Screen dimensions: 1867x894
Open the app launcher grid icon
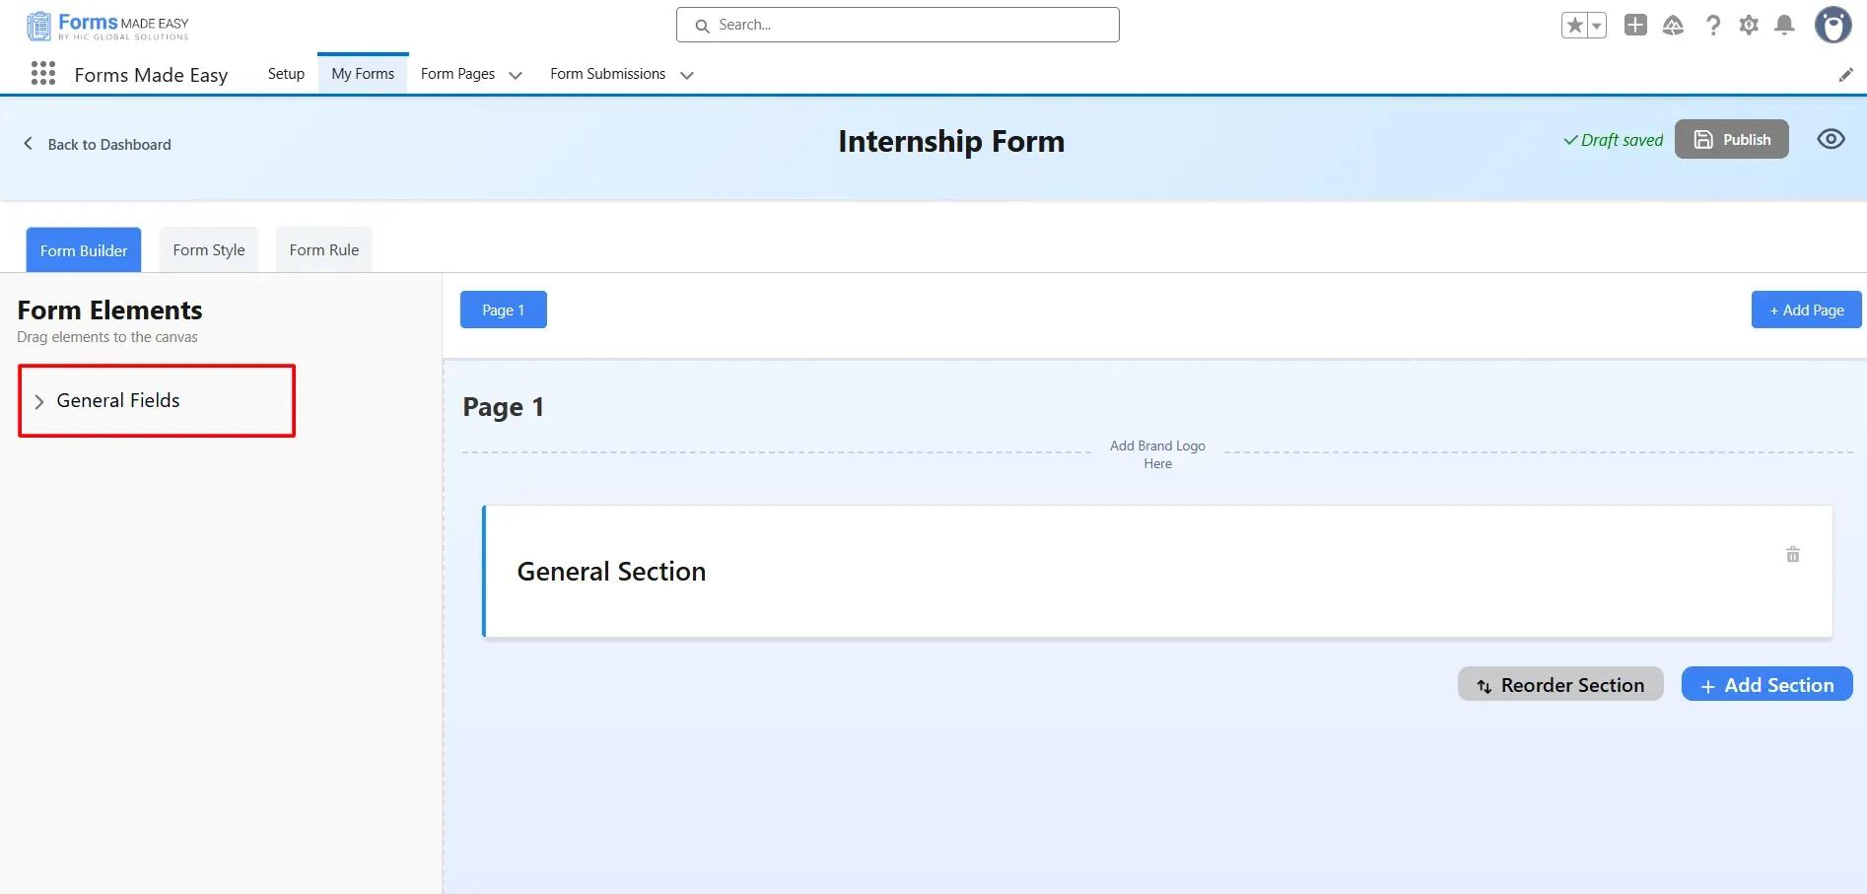[x=42, y=74]
